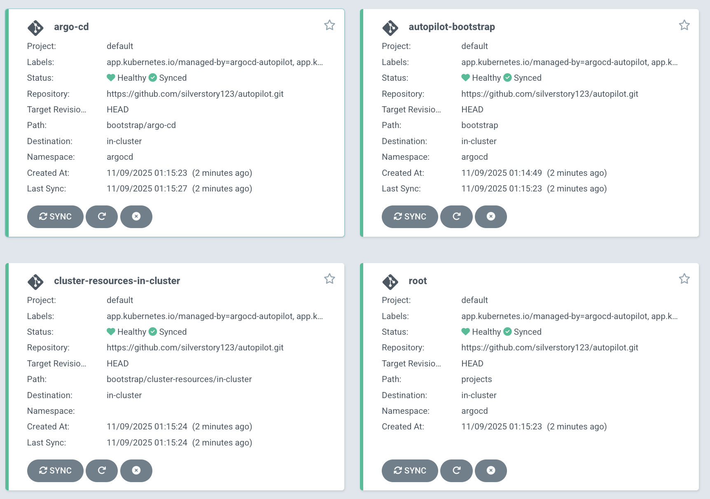Click Healthy heart icon on argo-cd
Image resolution: width=710 pixels, height=499 pixels.
click(x=111, y=77)
